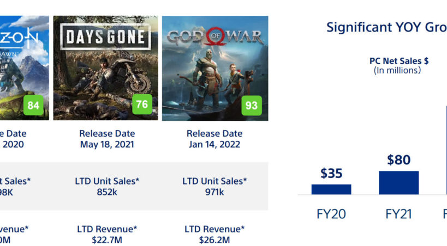447x246 pixels.
Task: Click the blue bar above FY20
Action: (331, 189)
